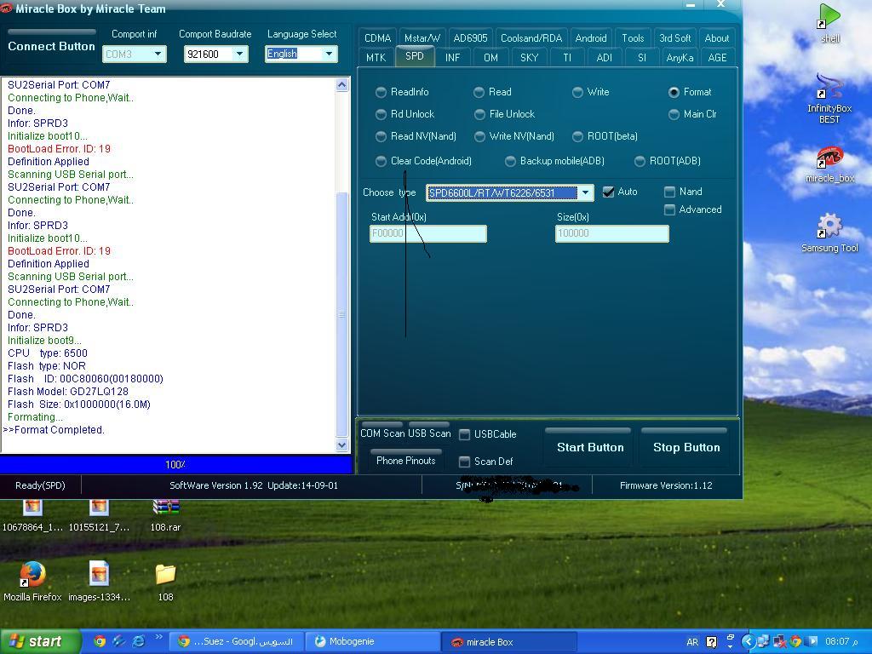Screen dimensions: 872x654
Task: Click the Size(0x) input field
Action: click(611, 233)
